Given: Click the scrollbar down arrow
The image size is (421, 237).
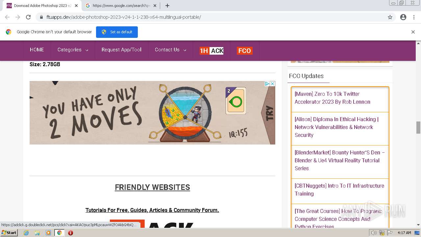Looking at the screenshot, I should (x=418, y=225).
